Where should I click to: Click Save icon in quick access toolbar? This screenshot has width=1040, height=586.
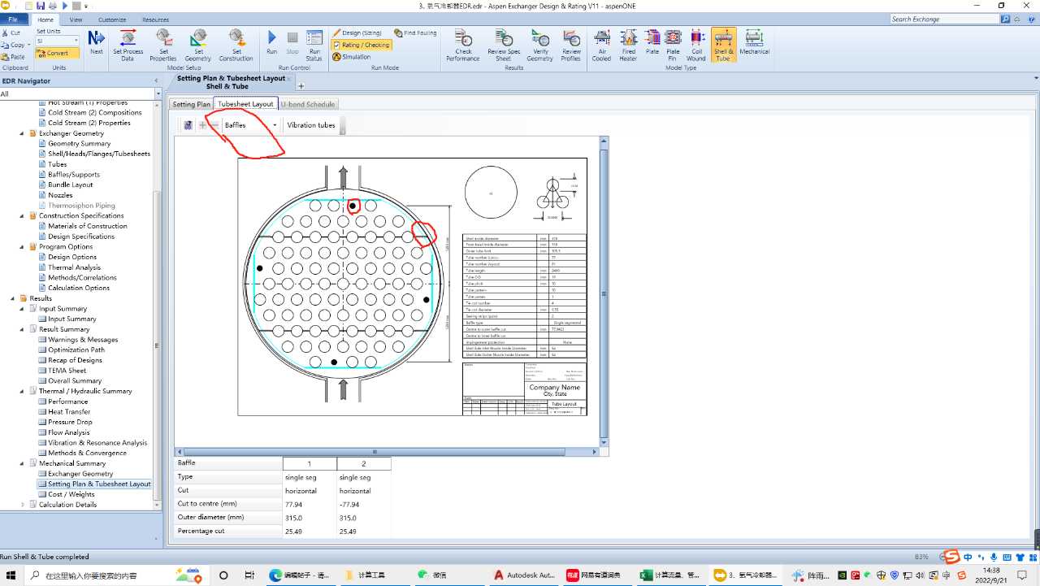41,6
